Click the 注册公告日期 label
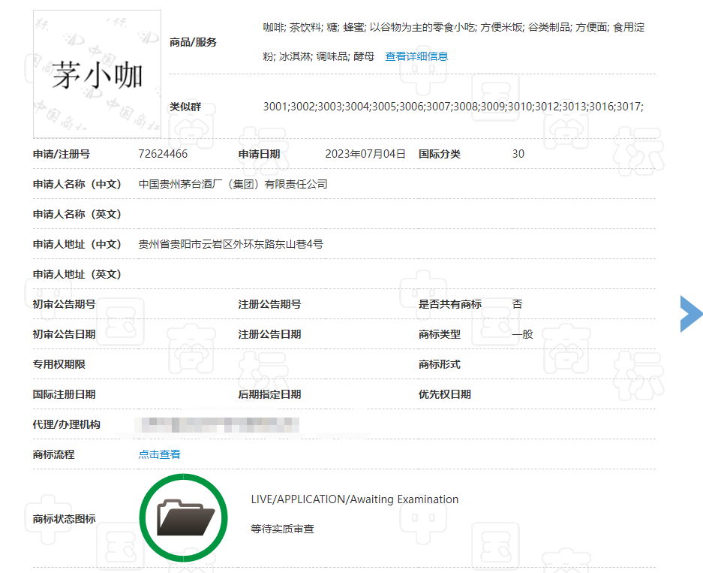This screenshot has height=573, width=703. click(269, 334)
